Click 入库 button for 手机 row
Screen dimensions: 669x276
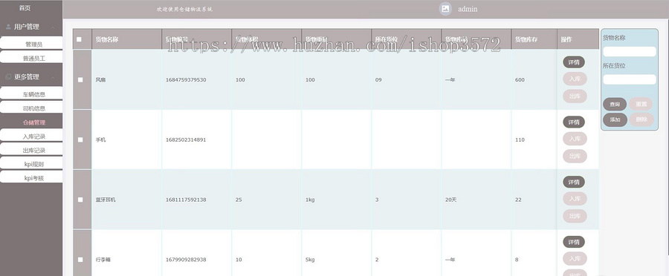(575, 139)
